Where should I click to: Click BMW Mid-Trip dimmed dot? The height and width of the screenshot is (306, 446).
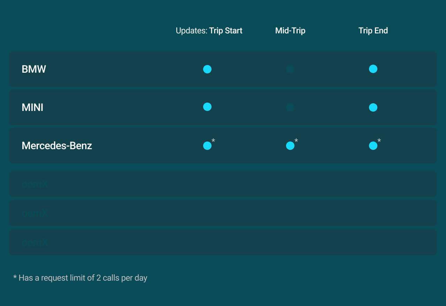point(290,69)
